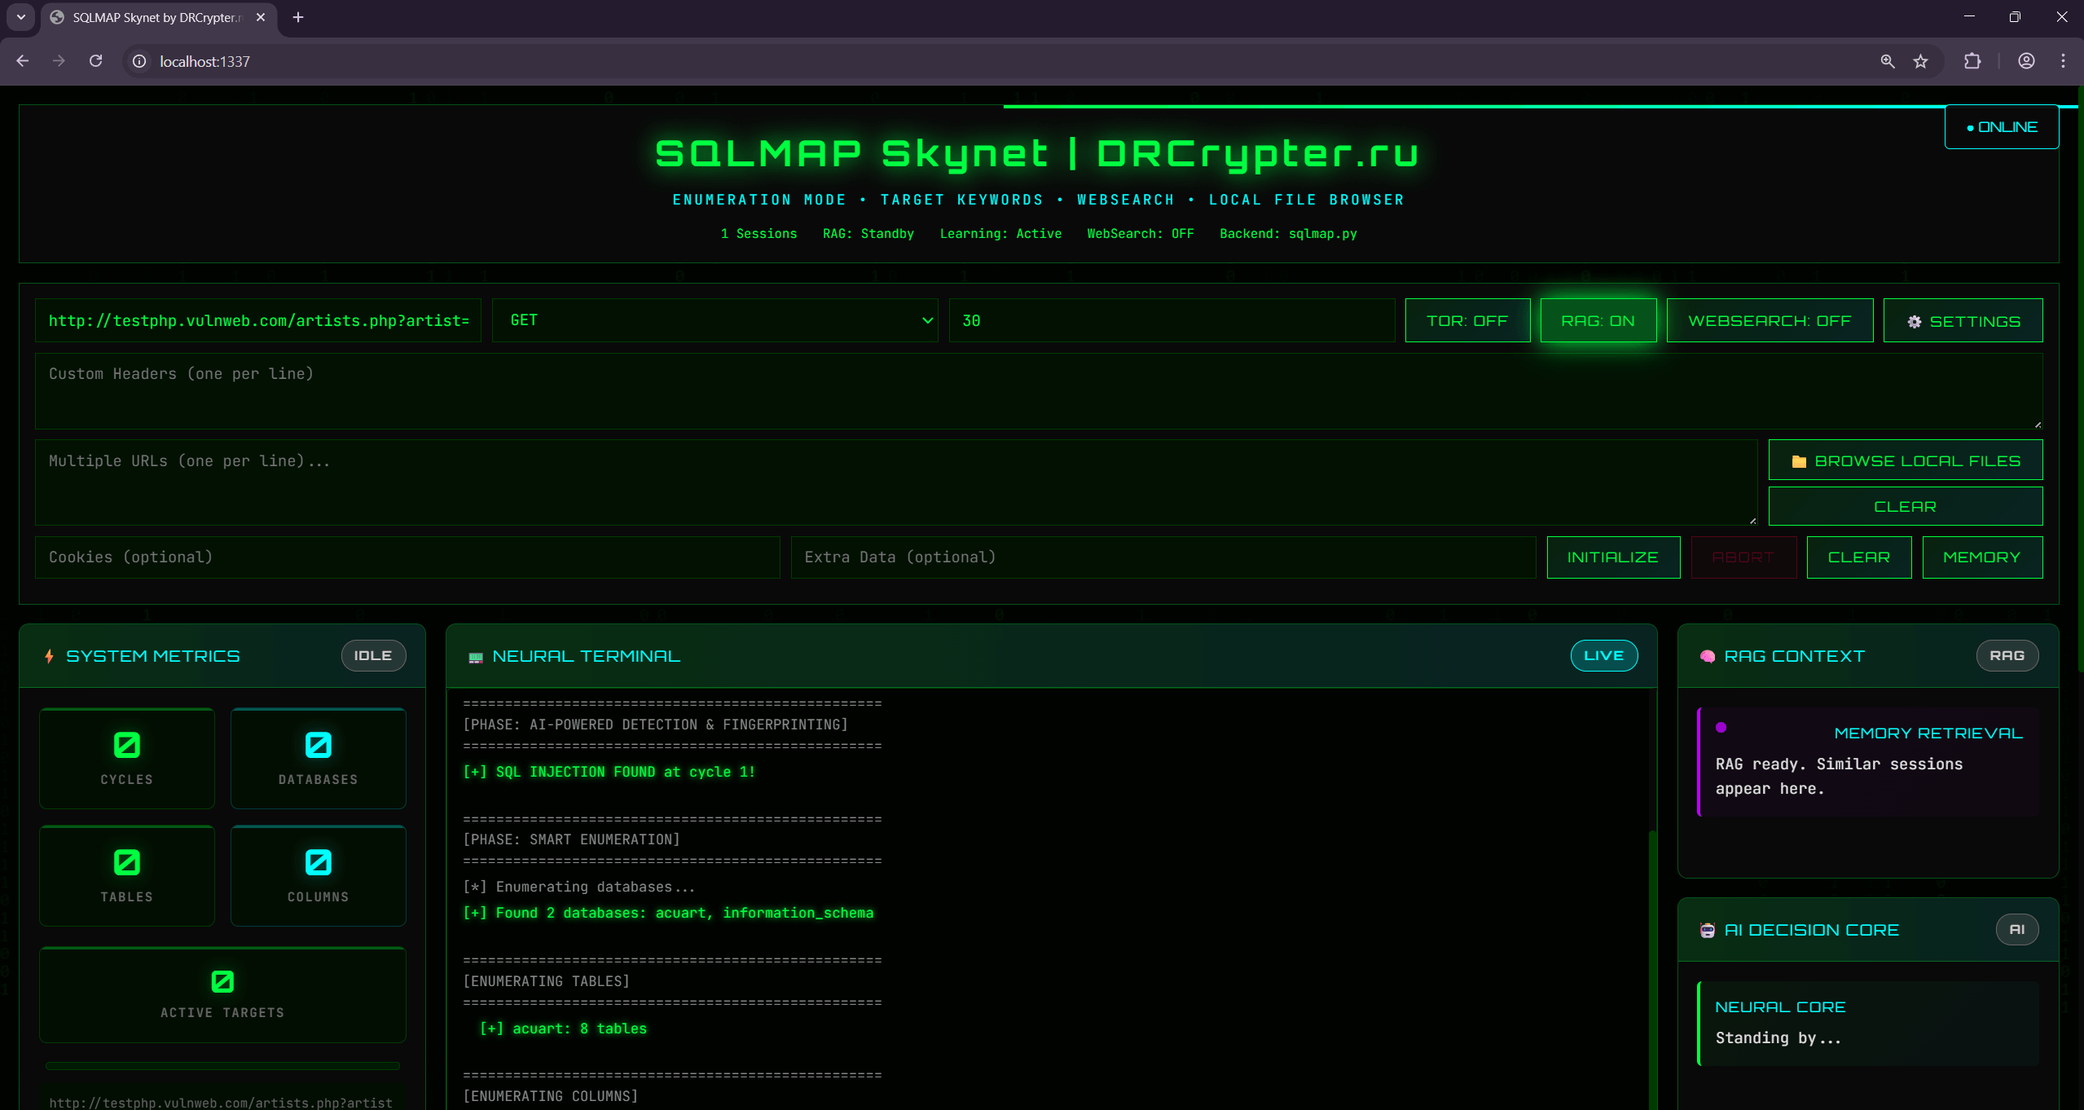Click the terminal icon next to Neural Terminal
The image size is (2084, 1110).
pos(475,655)
